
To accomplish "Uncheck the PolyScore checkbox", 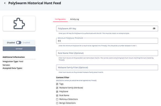I will (57, 92).
